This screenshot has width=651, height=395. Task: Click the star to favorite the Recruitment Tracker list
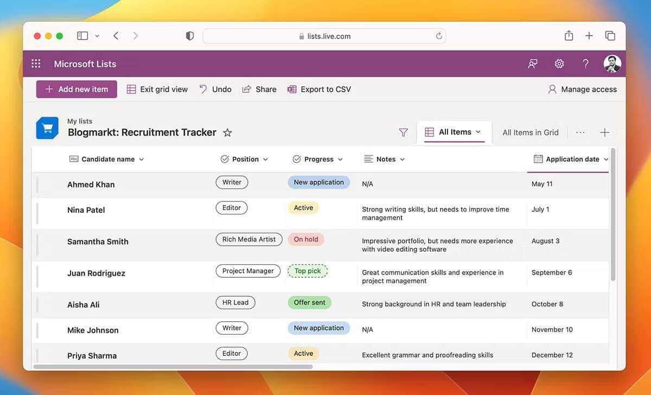click(x=227, y=132)
